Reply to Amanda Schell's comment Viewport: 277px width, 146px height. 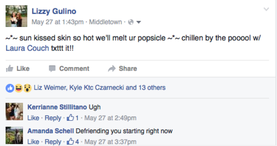53,142
